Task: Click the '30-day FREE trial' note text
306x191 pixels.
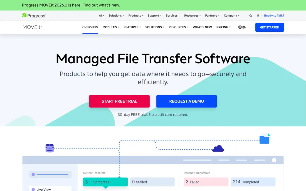Action: (x=153, y=115)
